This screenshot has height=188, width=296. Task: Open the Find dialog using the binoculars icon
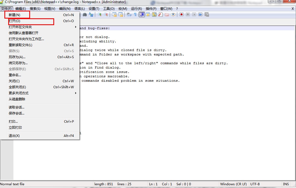(x=85, y=14)
